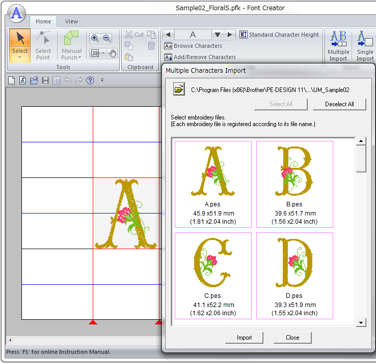
Task: Click the Deselect All button
Action: pyautogui.click(x=339, y=104)
